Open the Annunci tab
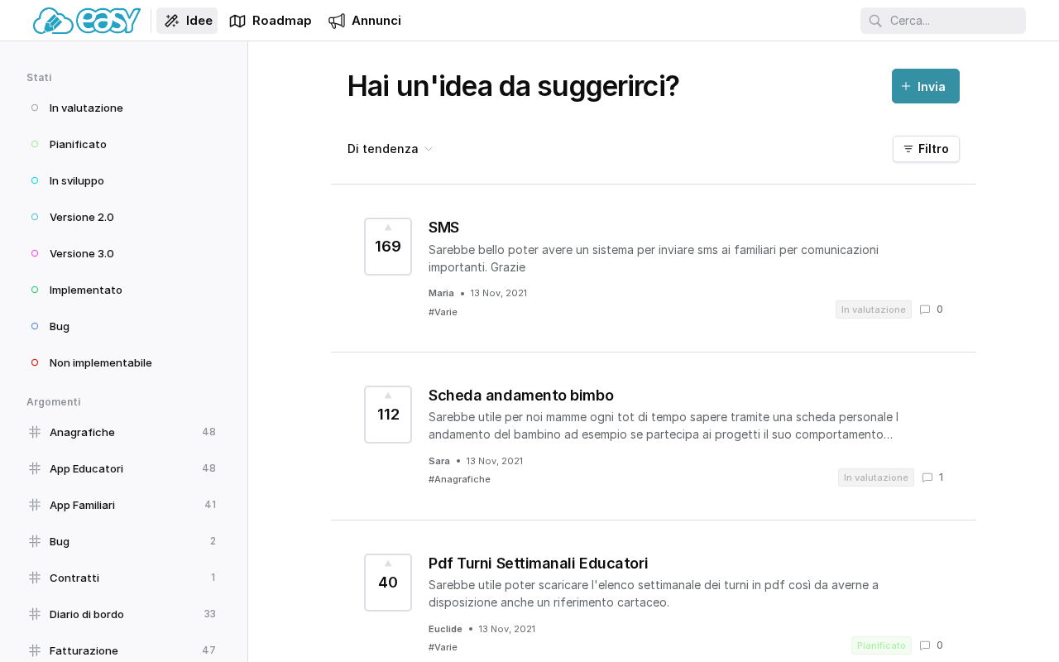1059x662 pixels. point(365,21)
